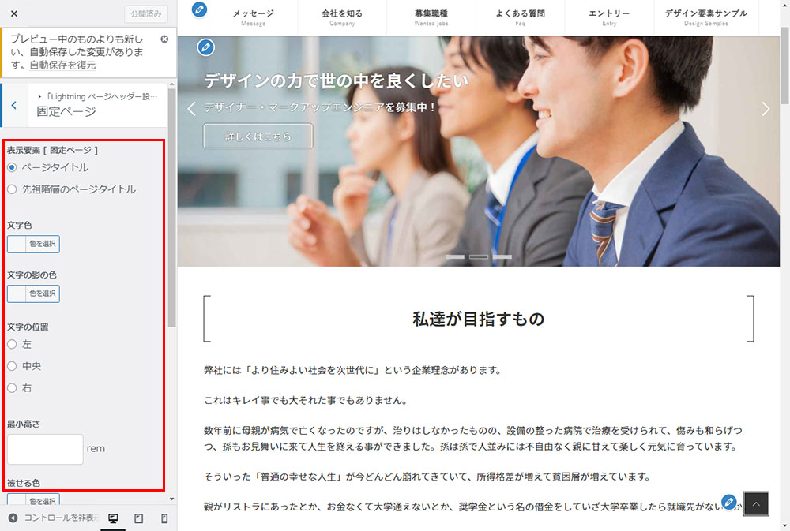The height and width of the screenshot is (531, 790).
Task: Go back using the left chevron
Action: (14, 105)
